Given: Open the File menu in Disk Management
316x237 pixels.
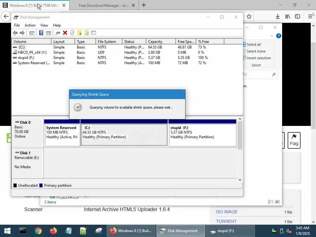Looking at the screenshot, I should [x=17, y=25].
